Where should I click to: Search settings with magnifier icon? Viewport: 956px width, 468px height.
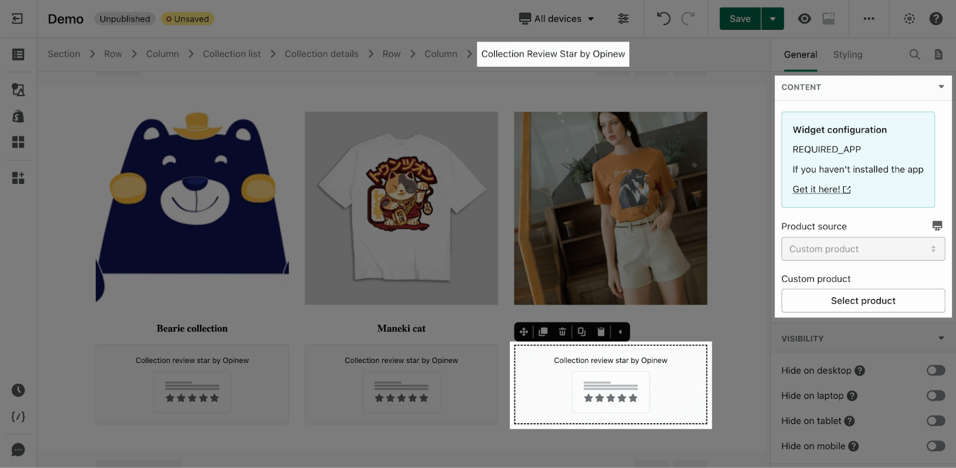click(x=914, y=54)
